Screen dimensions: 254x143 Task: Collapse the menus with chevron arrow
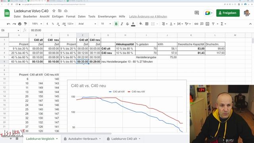[250, 24]
